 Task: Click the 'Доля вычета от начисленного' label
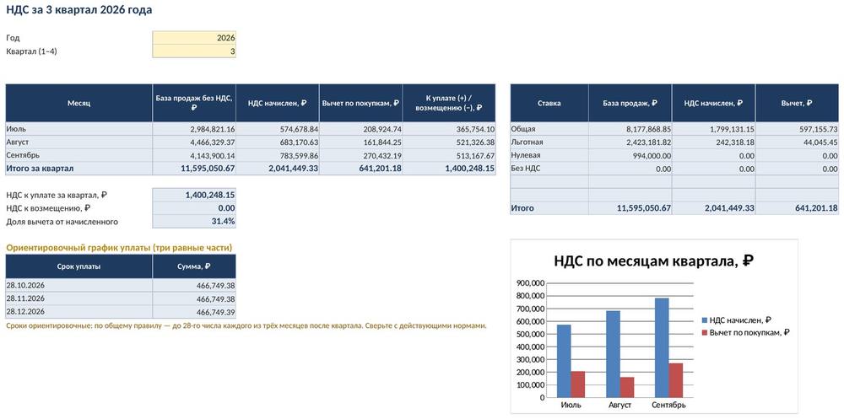tap(62, 222)
